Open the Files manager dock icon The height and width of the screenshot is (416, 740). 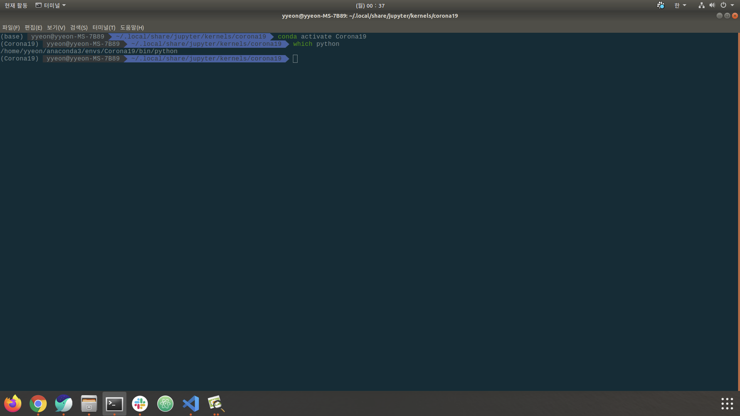click(x=89, y=403)
